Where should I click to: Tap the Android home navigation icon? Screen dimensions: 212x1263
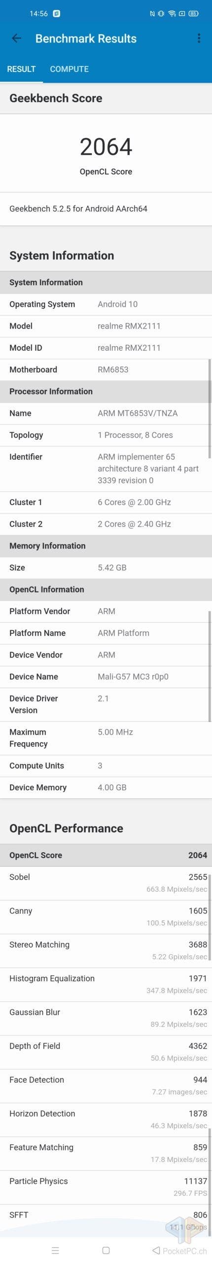(106, 1250)
